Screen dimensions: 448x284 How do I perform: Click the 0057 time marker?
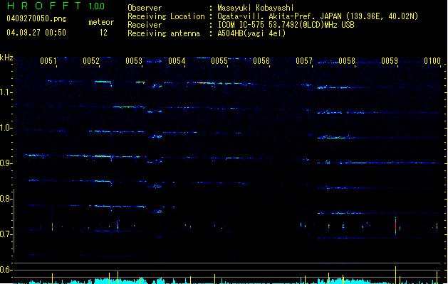(304, 61)
